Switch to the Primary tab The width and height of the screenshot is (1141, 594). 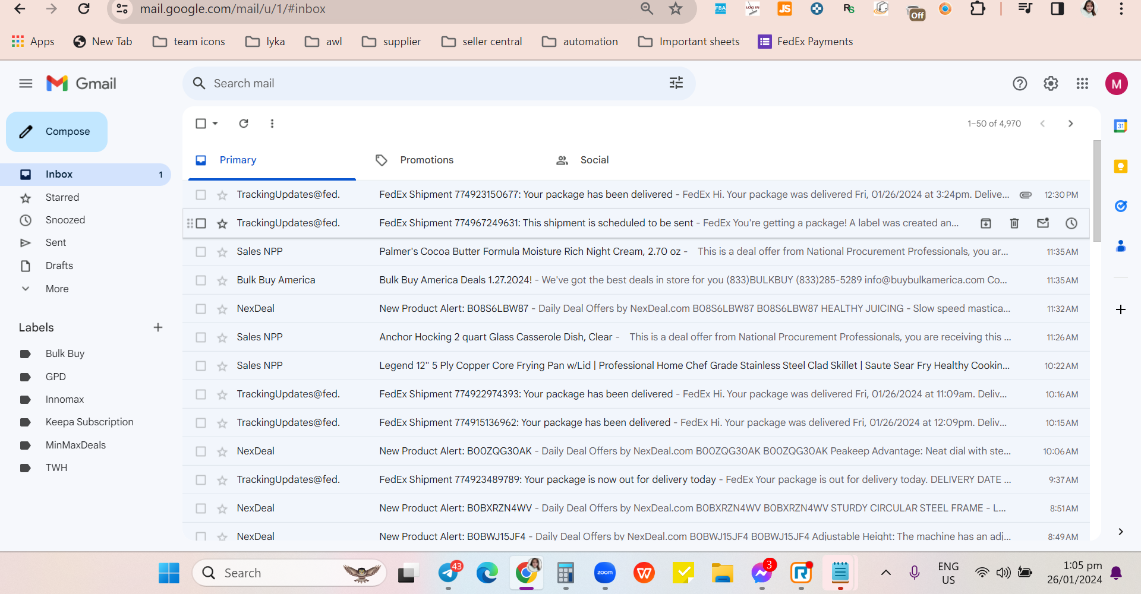click(x=272, y=160)
